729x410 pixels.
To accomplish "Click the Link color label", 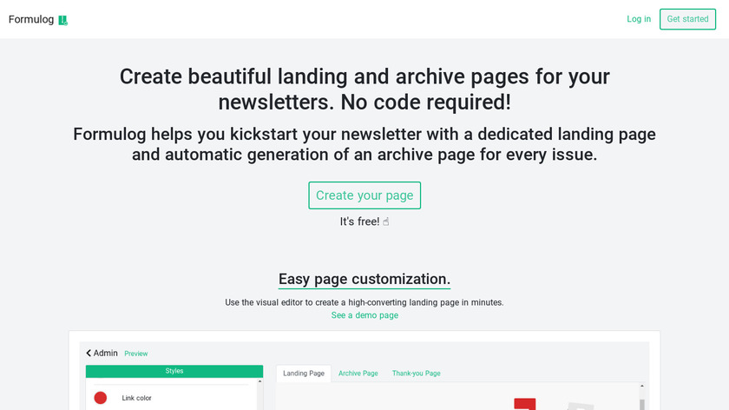I will click(x=137, y=398).
